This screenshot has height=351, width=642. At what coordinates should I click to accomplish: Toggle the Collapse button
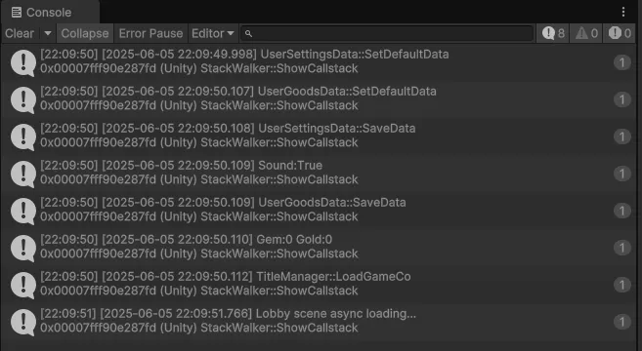[x=85, y=33]
